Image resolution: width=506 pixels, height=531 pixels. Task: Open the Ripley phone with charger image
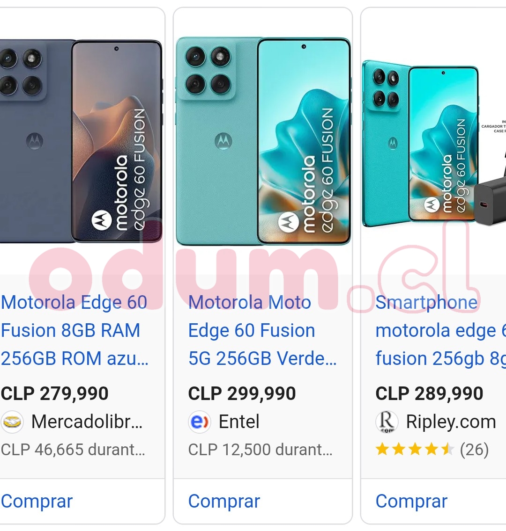pyautogui.click(x=434, y=143)
